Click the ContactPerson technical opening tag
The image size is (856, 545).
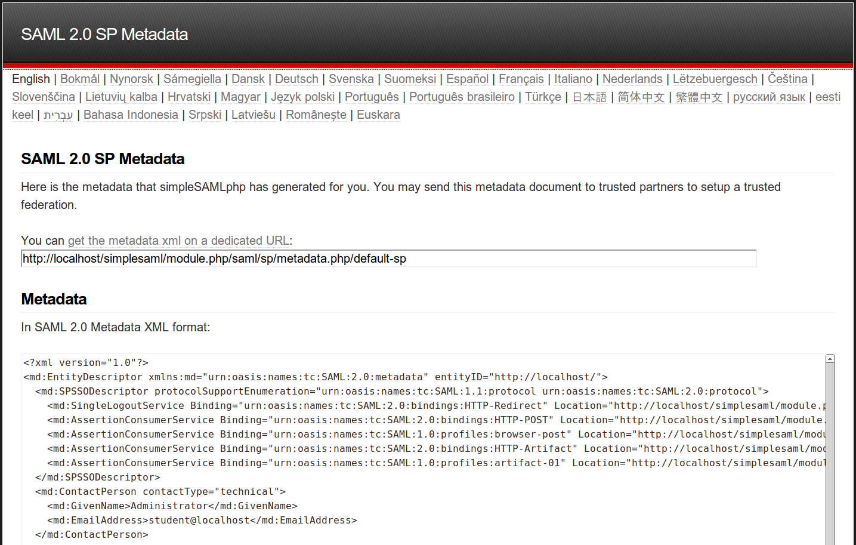(160, 491)
